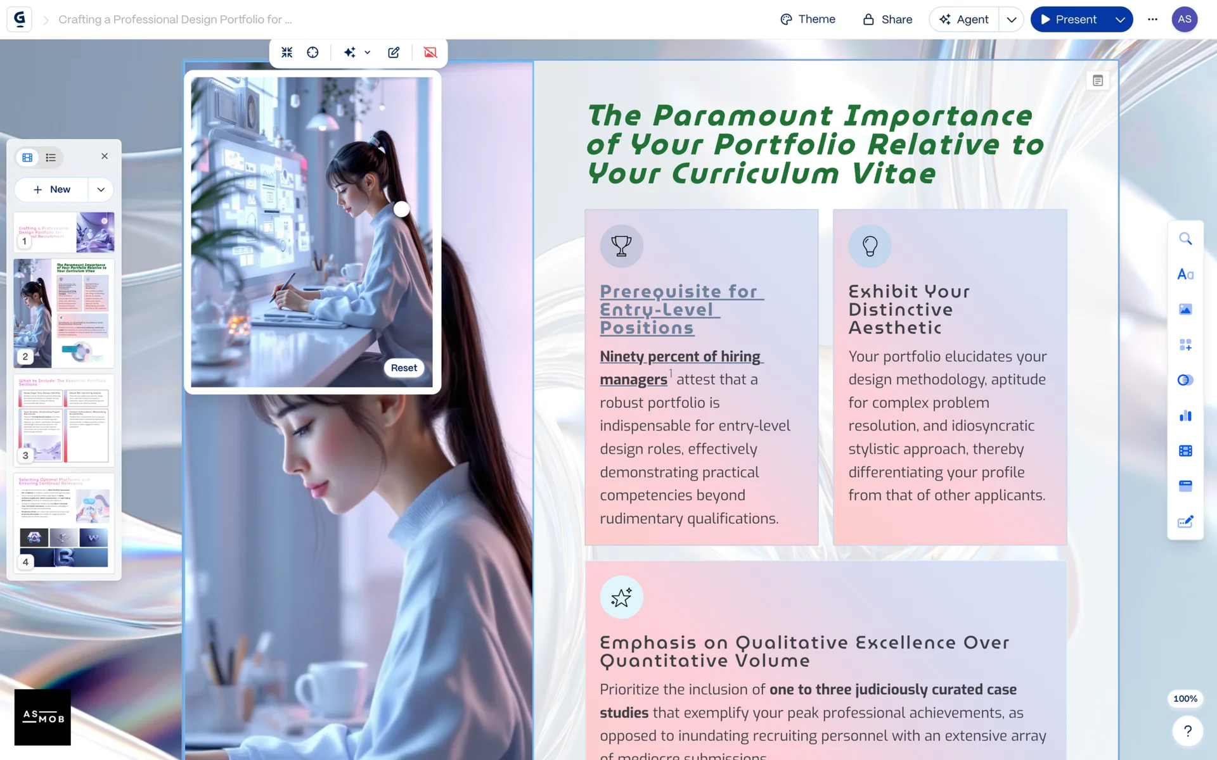The width and height of the screenshot is (1217, 760).
Task: Open the Theme menu
Action: point(808,20)
